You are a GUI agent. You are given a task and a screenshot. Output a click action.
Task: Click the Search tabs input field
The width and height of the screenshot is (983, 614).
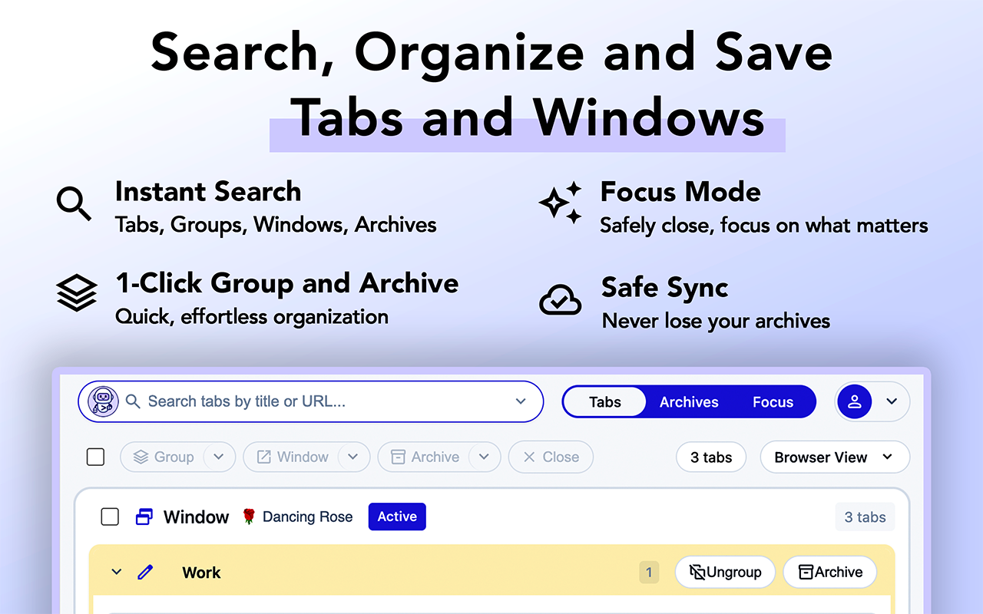click(x=269, y=401)
